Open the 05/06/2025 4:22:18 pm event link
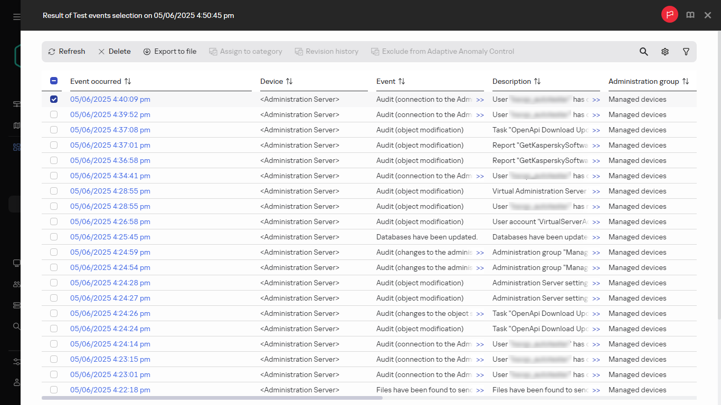The height and width of the screenshot is (405, 721). click(110, 390)
